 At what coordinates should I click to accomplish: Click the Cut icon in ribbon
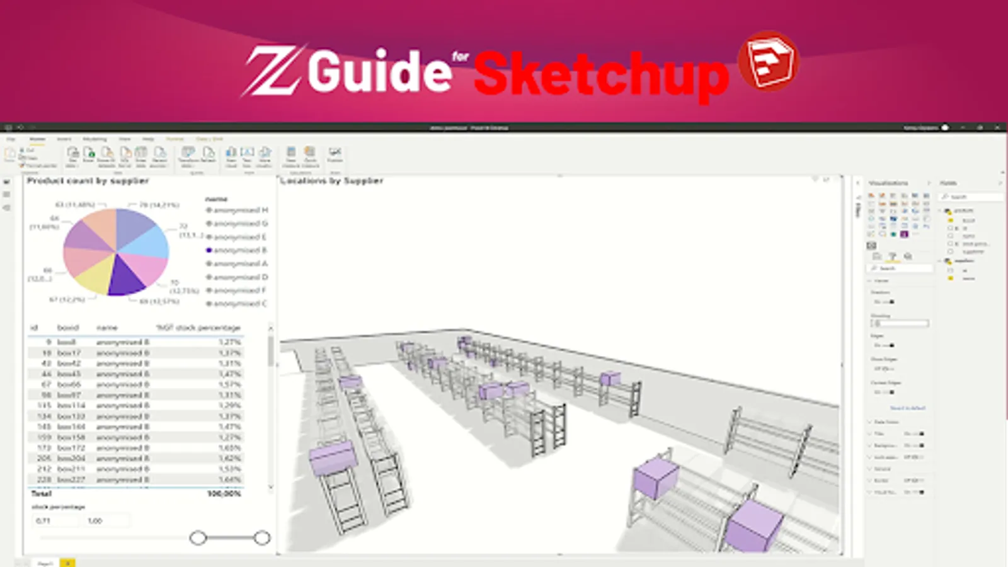23,150
